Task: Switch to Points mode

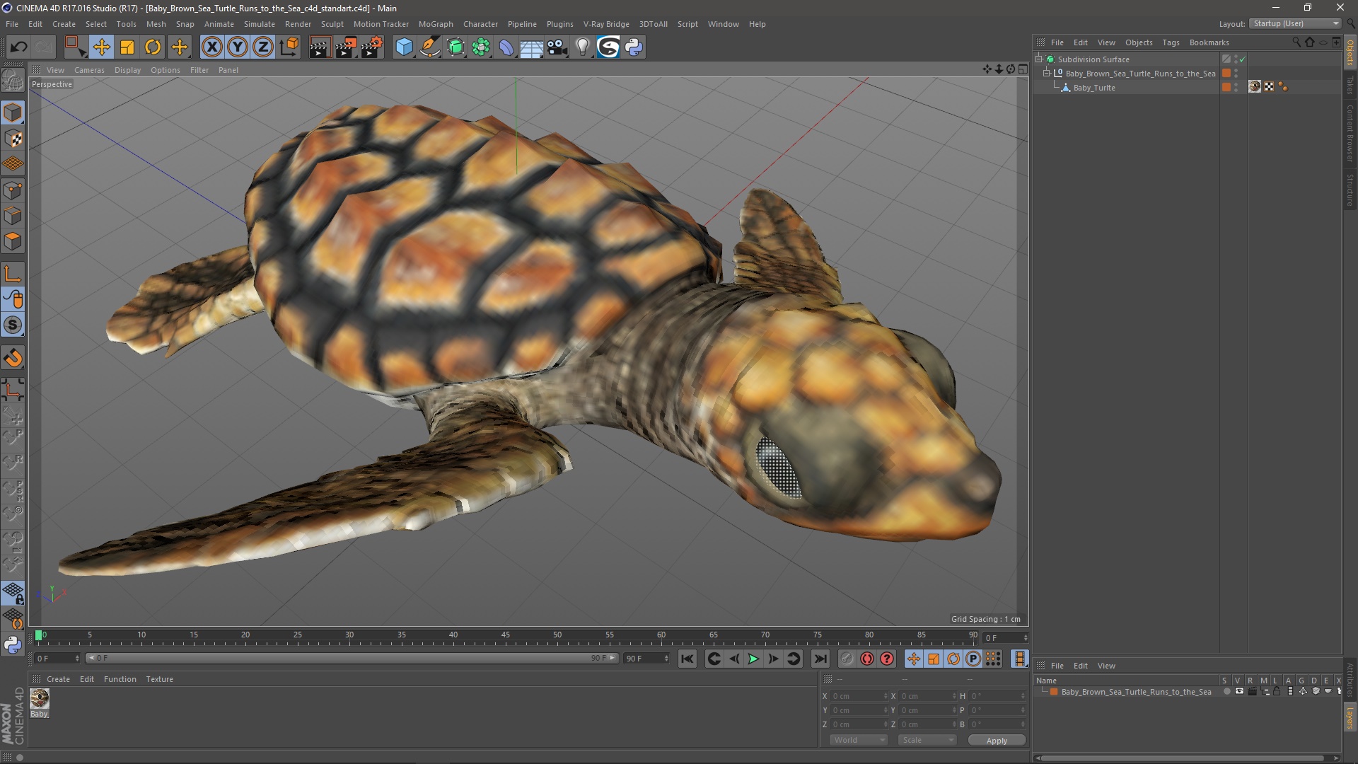Action: pos(13,190)
